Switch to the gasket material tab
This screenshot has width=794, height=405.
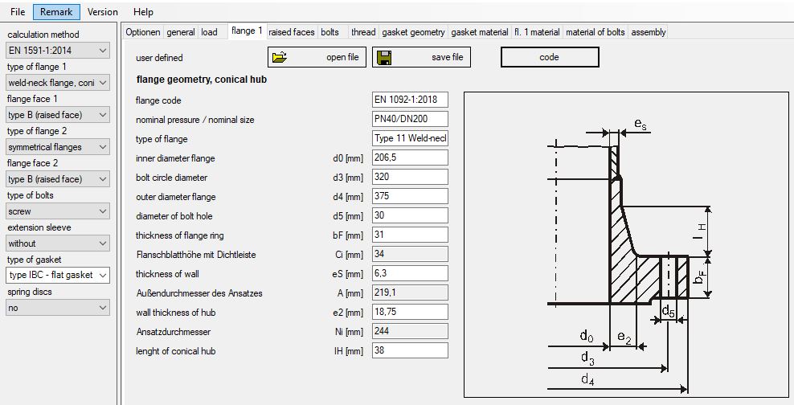(480, 32)
